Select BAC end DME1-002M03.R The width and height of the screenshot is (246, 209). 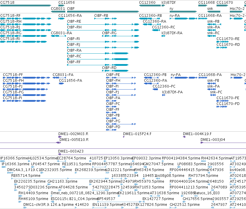coord(60,137)
